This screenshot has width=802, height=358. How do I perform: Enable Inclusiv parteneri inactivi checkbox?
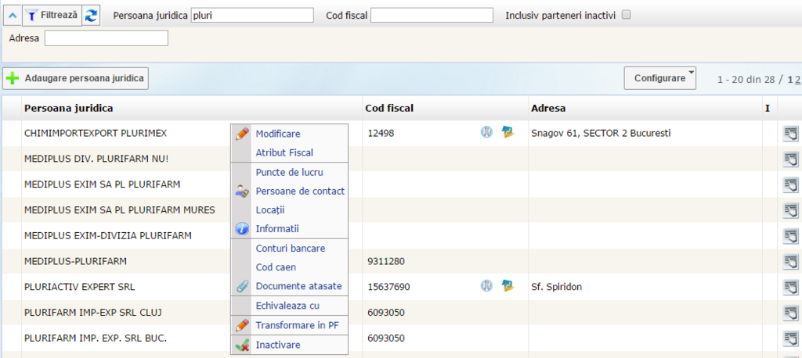[626, 15]
